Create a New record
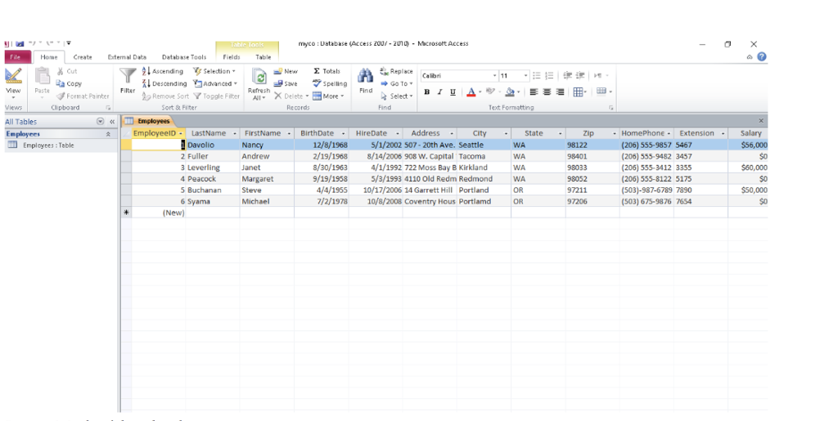This screenshot has width=838, height=421. 286,71
